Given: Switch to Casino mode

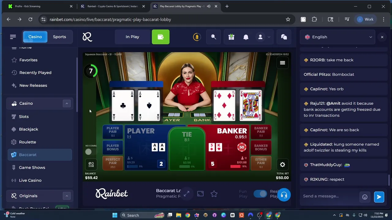Looking at the screenshot, I should [35, 37].
